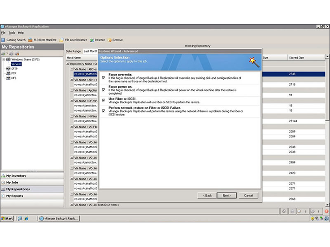This screenshot has width=330, height=247.
Task: Uncheck the Force overwrite checkbox
Action: pyautogui.click(x=103, y=78)
